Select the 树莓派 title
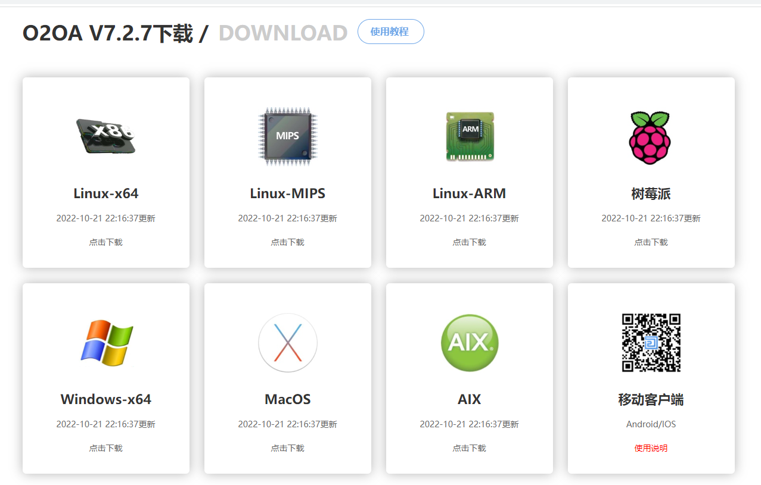 click(651, 194)
